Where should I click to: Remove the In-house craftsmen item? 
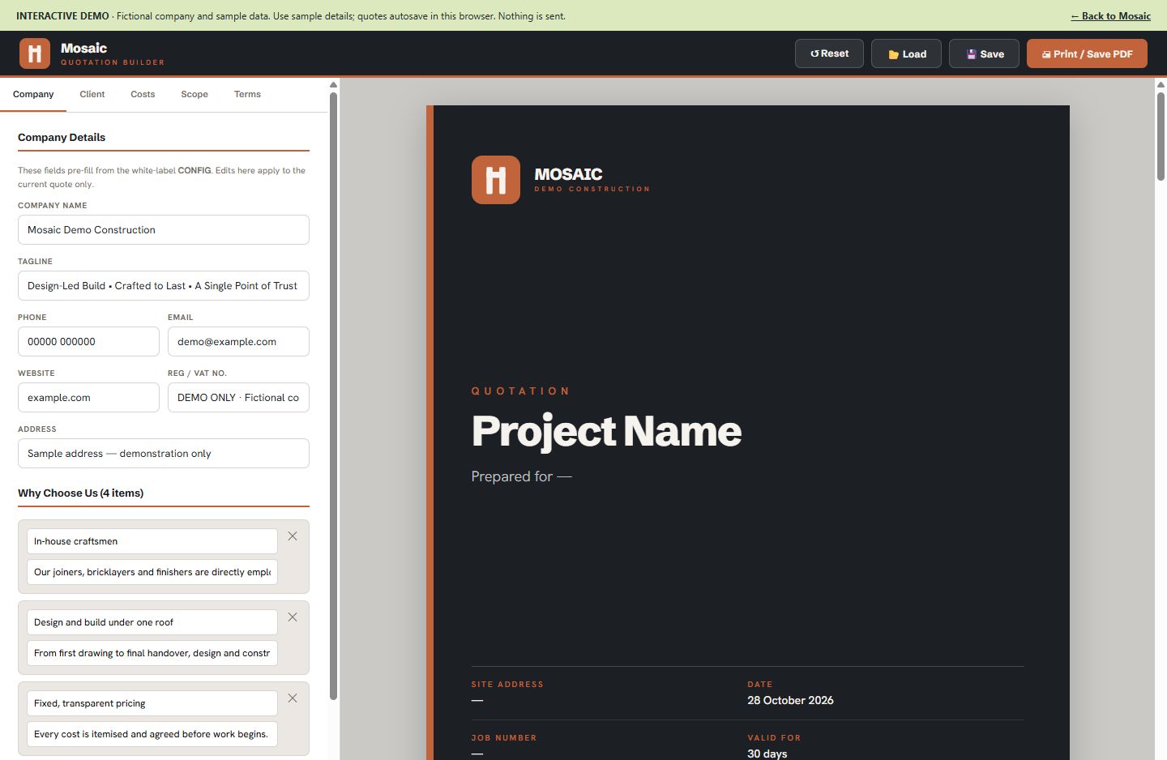point(293,536)
